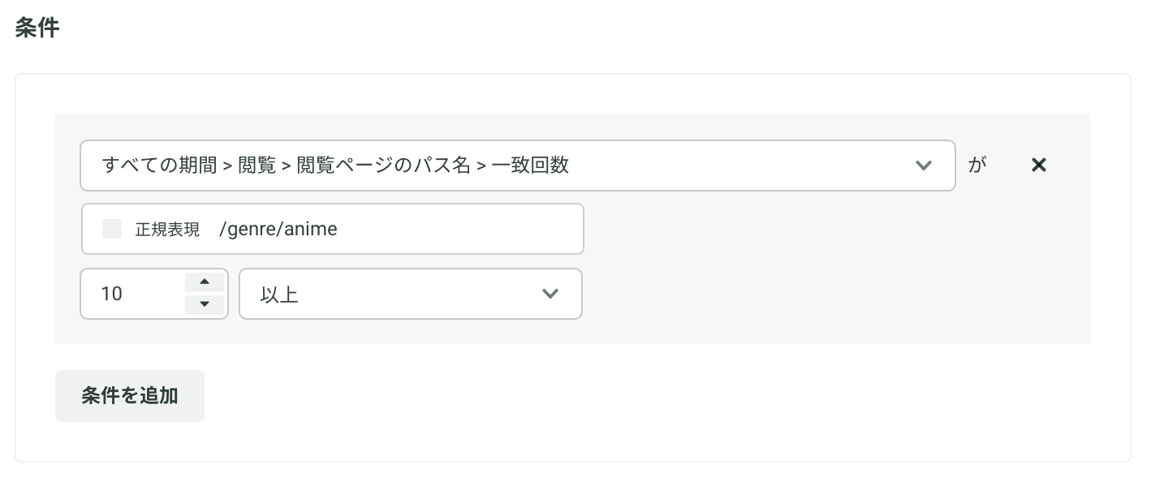The height and width of the screenshot is (482, 1151).
Task: Enable the 正規表現 checkbox
Action: coord(112,229)
